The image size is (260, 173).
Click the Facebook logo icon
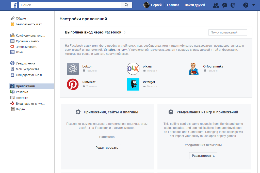(14, 5)
